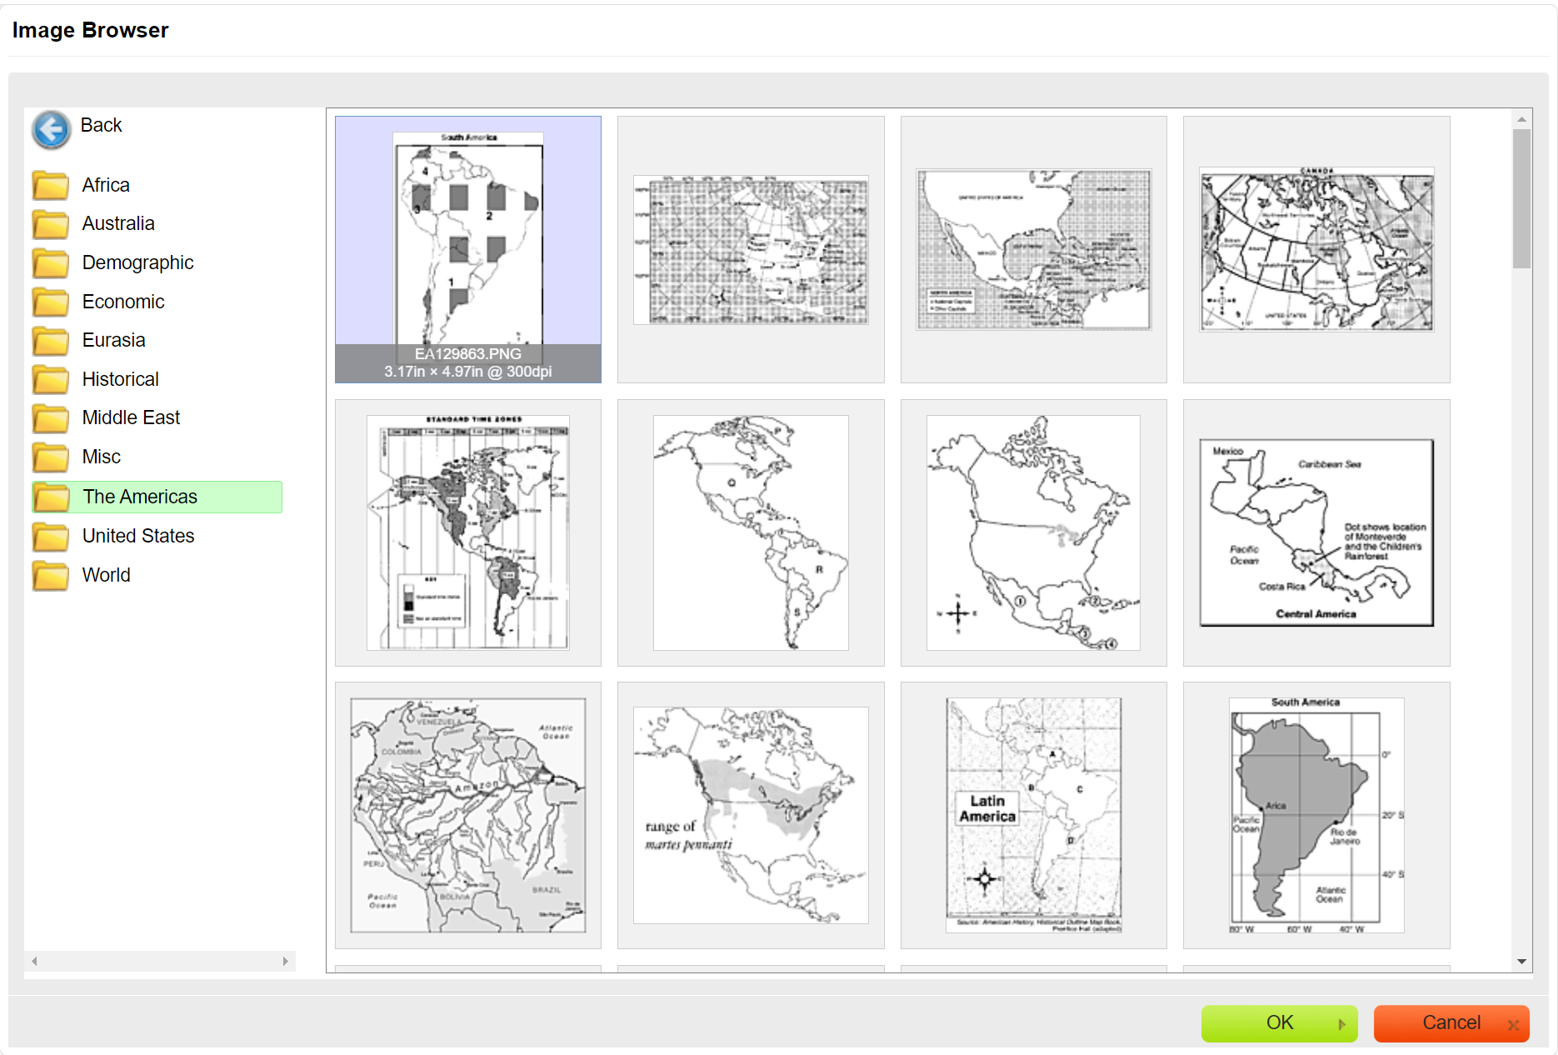Open the United States label

[x=138, y=536]
